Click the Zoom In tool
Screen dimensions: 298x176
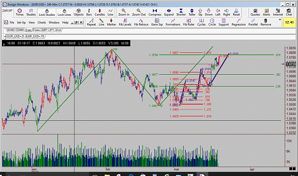[123, 12]
